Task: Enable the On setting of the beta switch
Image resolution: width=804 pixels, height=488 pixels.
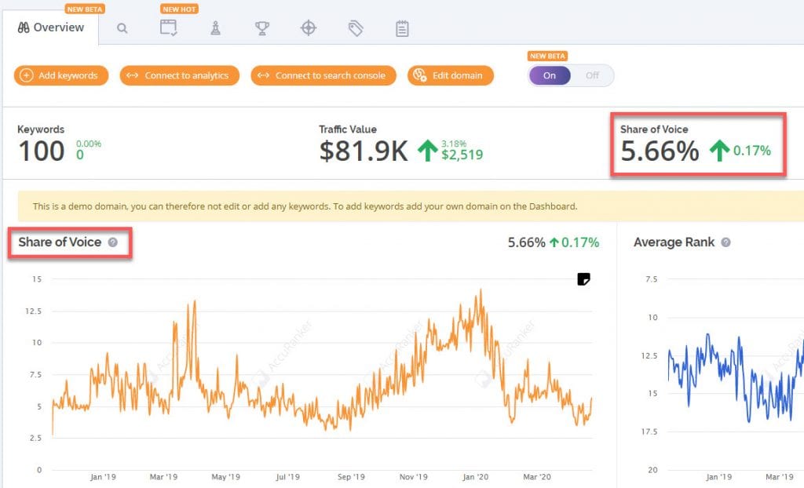Action: coord(549,75)
